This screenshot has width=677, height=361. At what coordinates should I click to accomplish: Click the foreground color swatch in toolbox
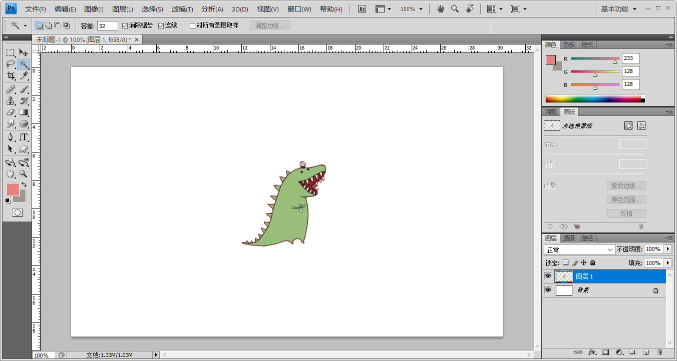(x=12, y=189)
